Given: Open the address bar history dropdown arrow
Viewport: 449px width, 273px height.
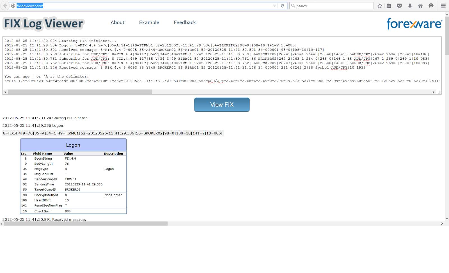Looking at the screenshot, I should coord(274,5).
